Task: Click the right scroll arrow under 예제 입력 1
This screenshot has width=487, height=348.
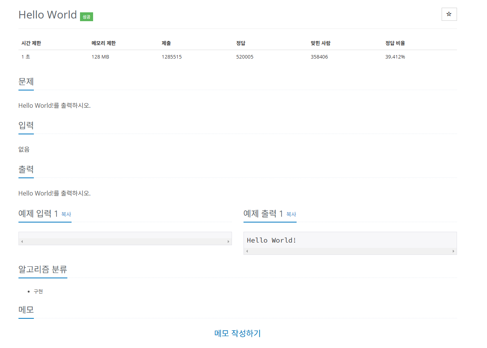Action: coord(228,241)
